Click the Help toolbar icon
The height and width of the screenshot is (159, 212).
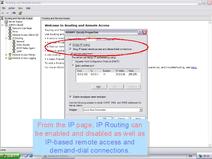pyautogui.click(x=20, y=13)
